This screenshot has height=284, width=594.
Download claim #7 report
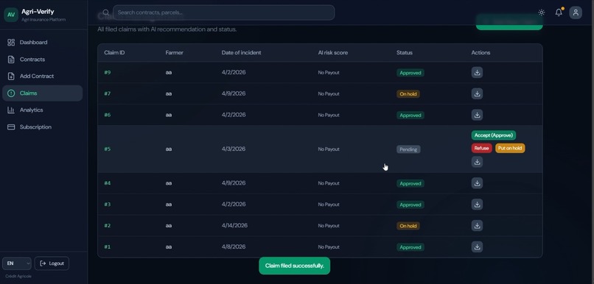(x=477, y=93)
